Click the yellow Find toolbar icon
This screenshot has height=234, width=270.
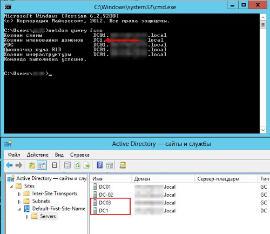[x=123, y=165]
